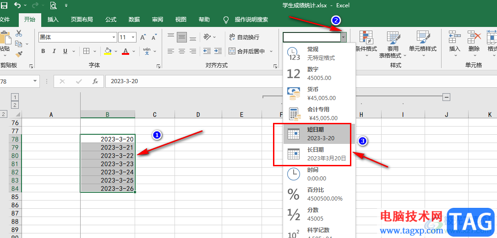Center text horizontally
This screenshot has height=238, width=497.
pos(182,51)
